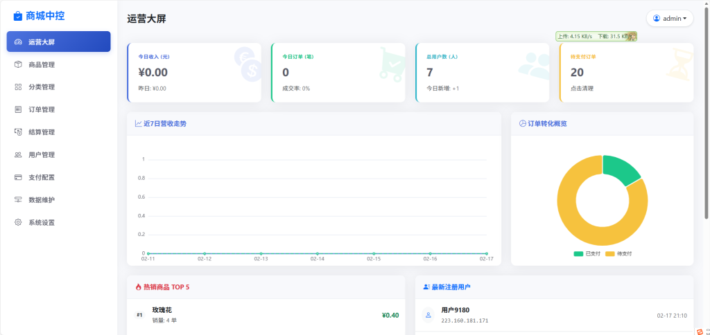This screenshot has height=335, width=710.
Task: Click the 商品管理 box icon in sidebar
Action: [x=18, y=64]
